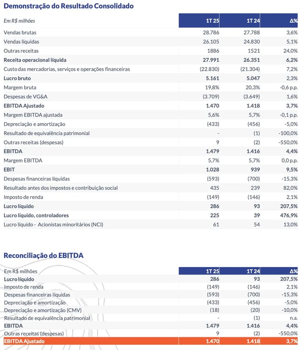Viewport: 303px width, 350px height.
Task: Click the 'n.a.' value in the reconciliation table
Action: point(293,318)
